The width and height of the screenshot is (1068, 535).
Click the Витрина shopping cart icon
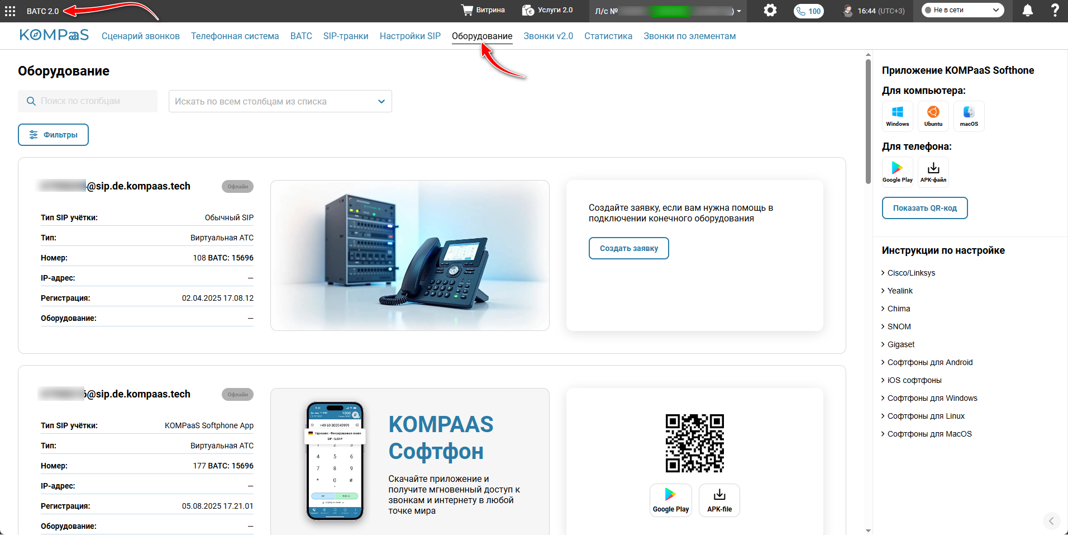(x=467, y=10)
